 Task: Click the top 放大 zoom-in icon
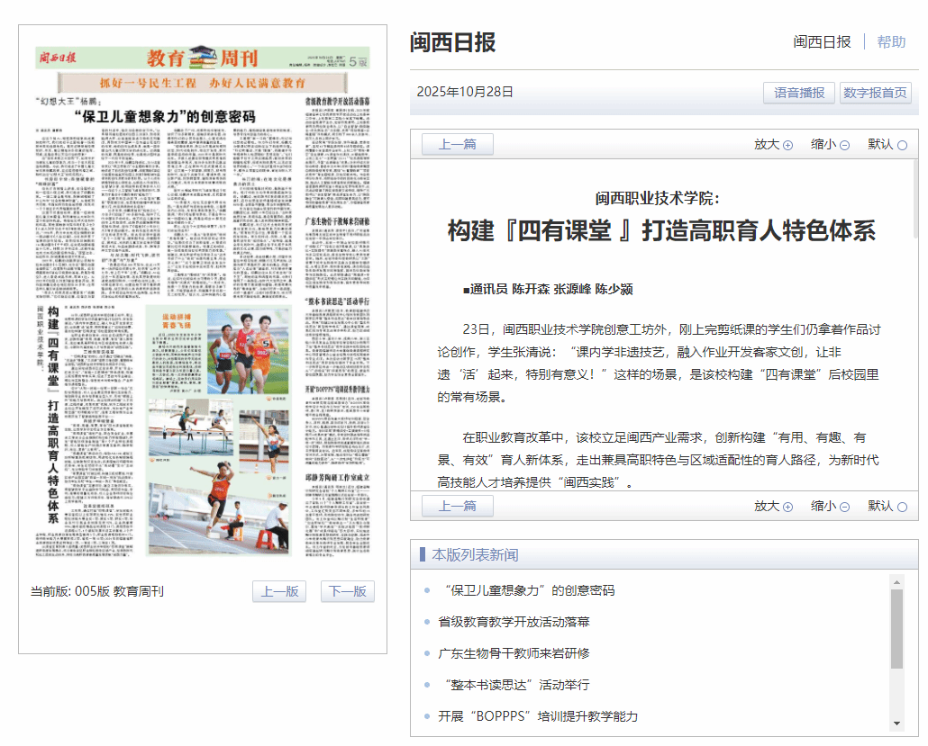click(x=787, y=145)
